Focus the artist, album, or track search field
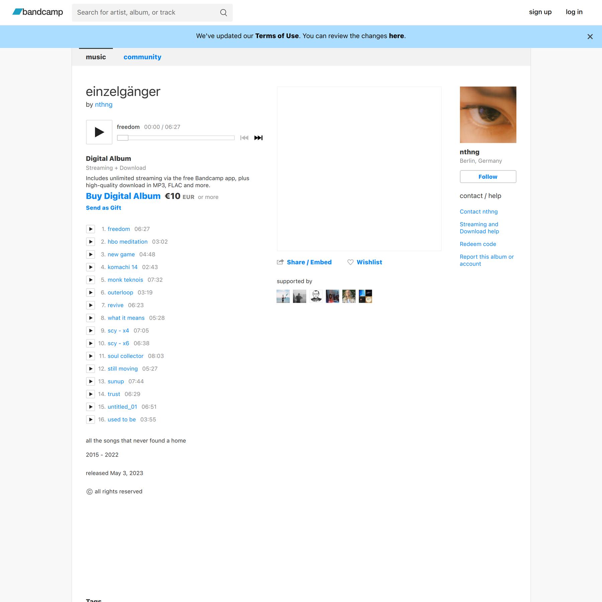The width and height of the screenshot is (602, 602). [152, 13]
